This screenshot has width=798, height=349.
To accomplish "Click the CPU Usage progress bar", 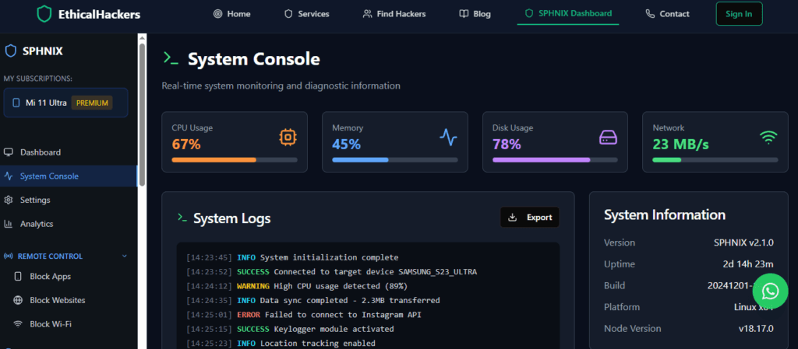I will click(x=234, y=159).
